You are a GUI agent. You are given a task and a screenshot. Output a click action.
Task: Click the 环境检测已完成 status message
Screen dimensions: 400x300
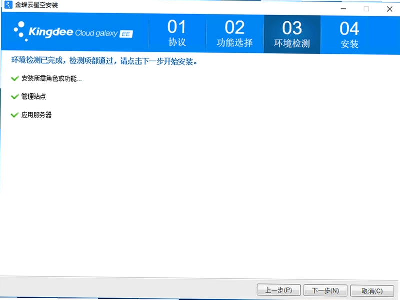click(104, 61)
